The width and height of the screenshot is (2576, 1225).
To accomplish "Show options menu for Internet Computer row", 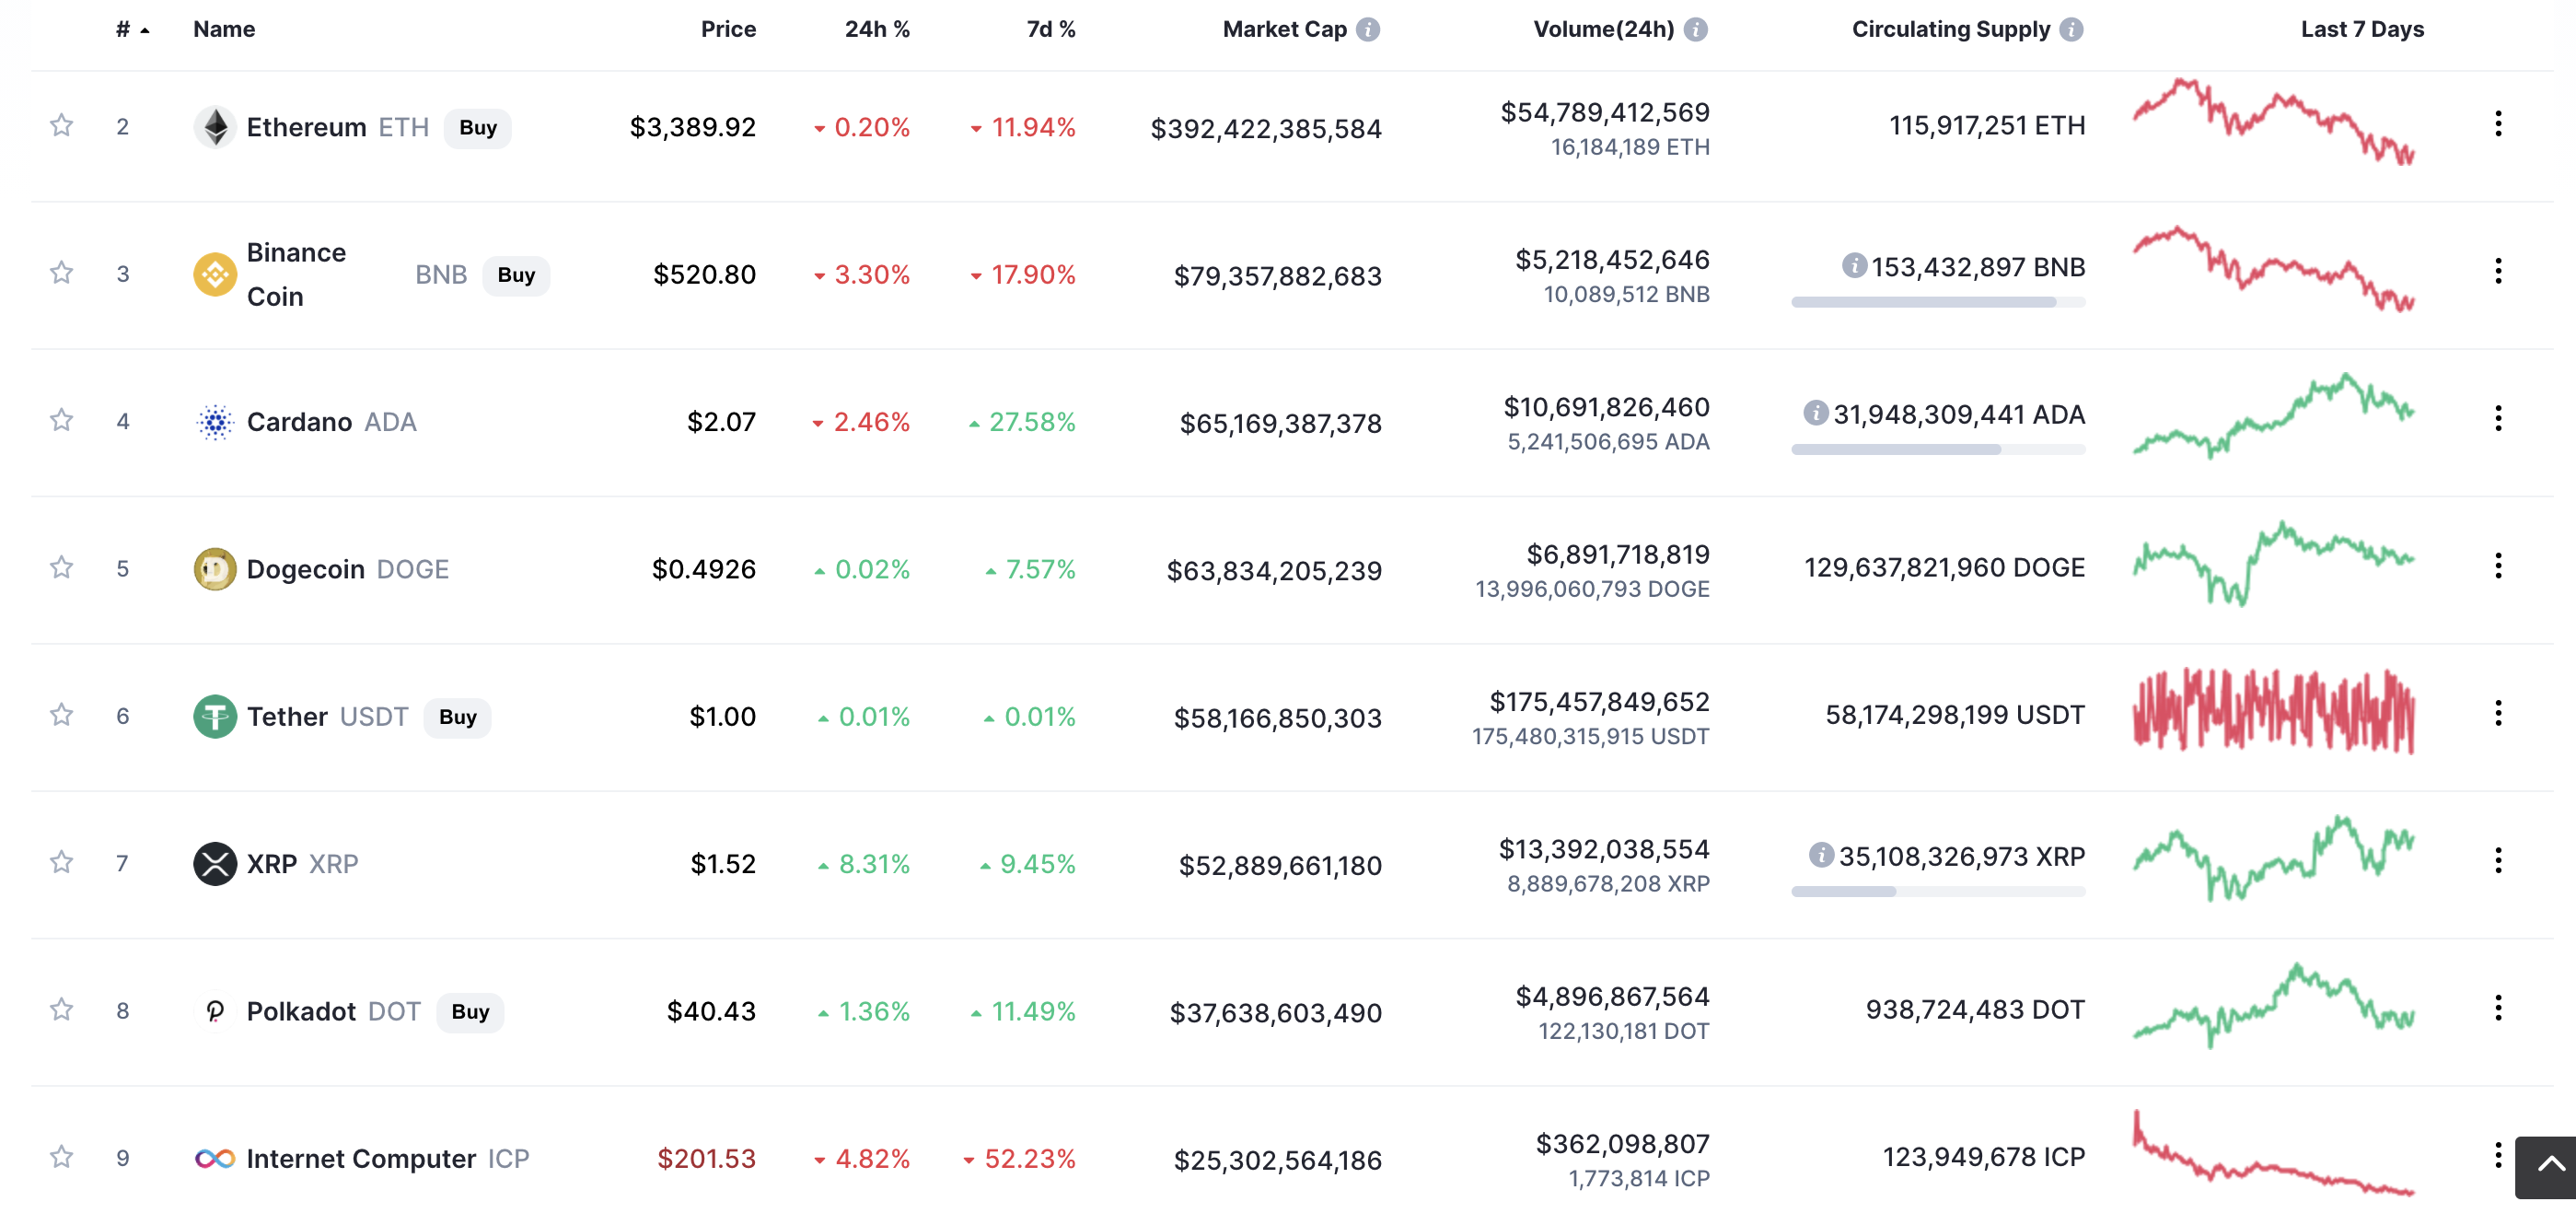I will coord(2498,1156).
